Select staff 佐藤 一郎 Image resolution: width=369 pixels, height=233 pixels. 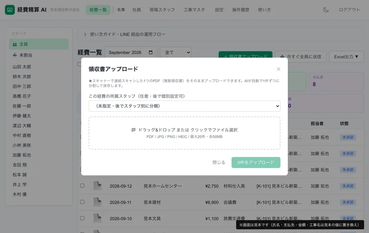(22, 106)
